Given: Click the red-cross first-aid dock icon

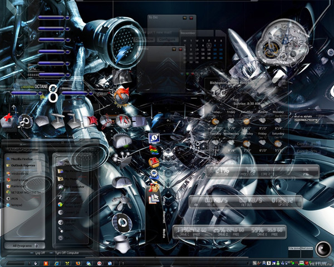Looking at the screenshot, I should tap(8, 120).
